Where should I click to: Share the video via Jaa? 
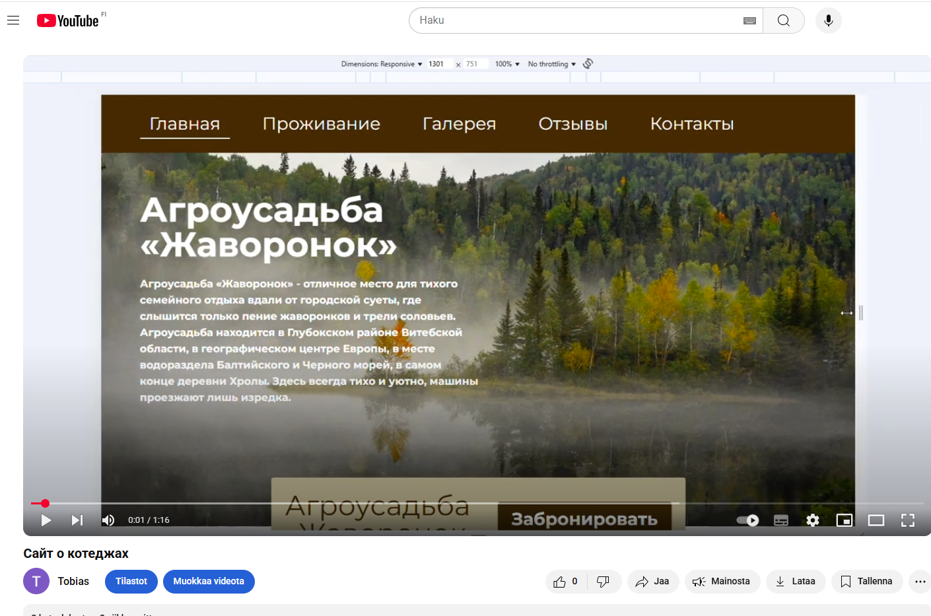pos(653,581)
